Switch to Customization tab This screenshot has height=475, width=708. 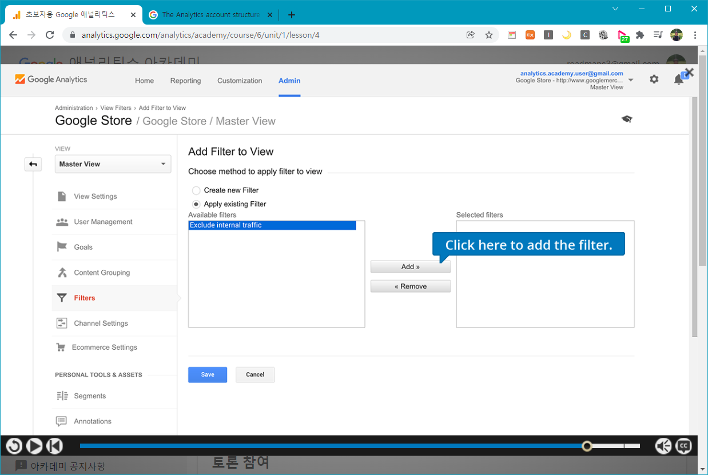[x=240, y=81]
